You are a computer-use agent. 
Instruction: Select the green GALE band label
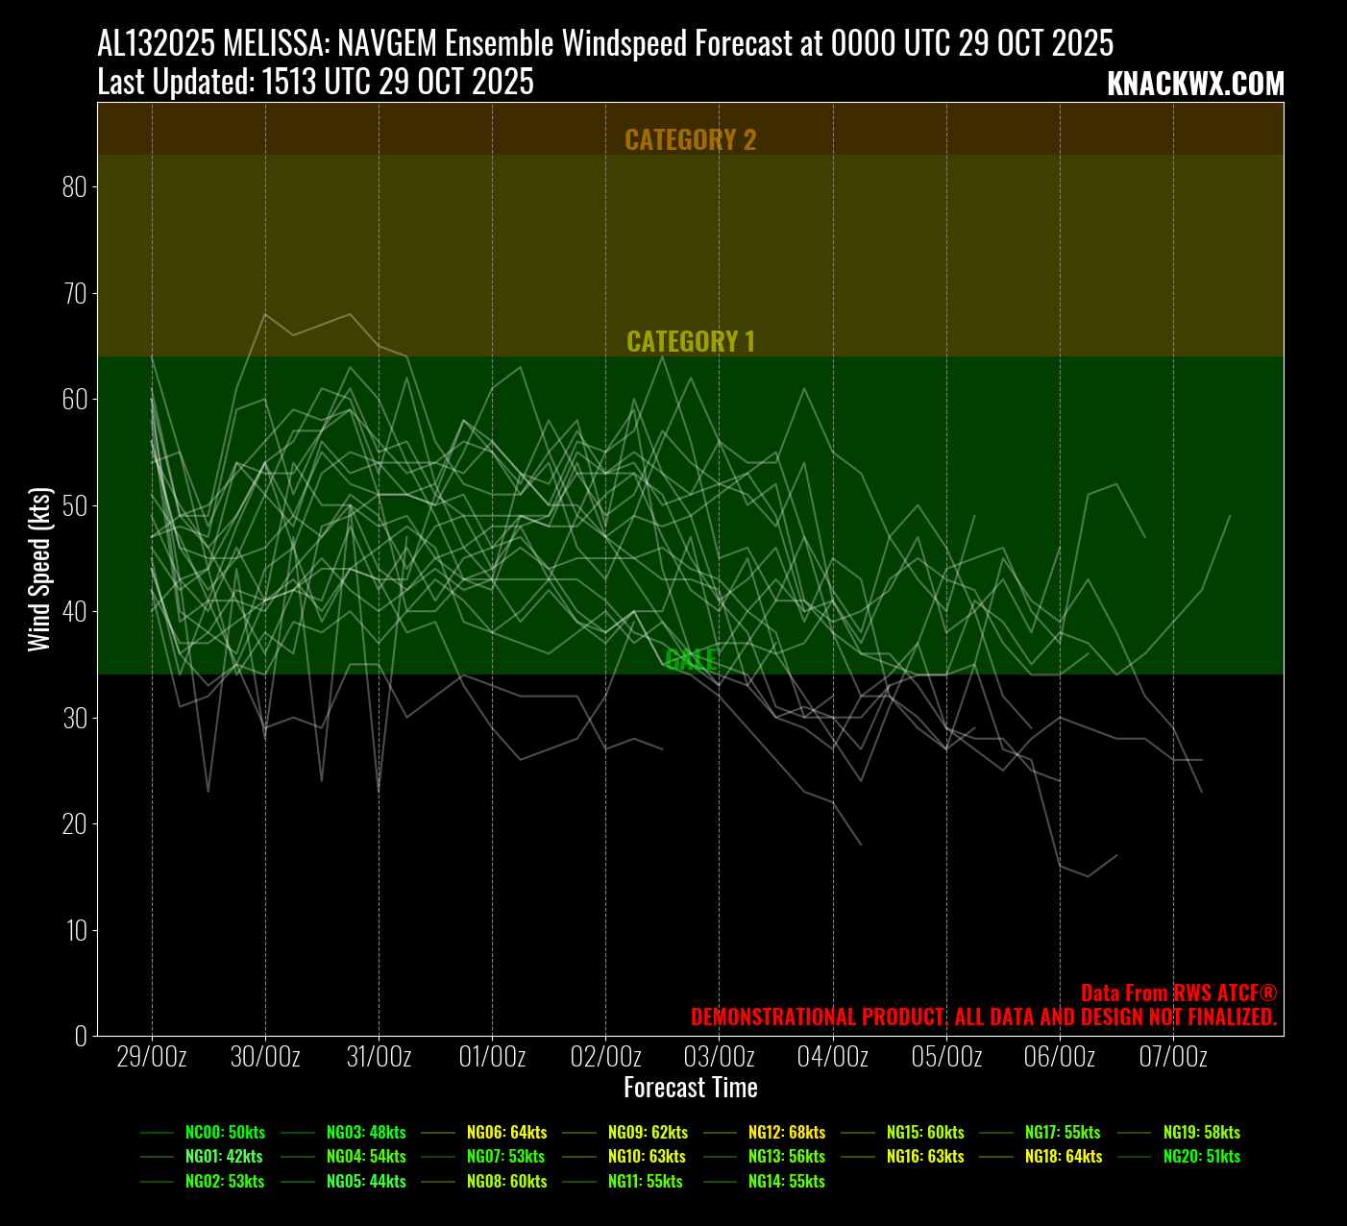[690, 659]
